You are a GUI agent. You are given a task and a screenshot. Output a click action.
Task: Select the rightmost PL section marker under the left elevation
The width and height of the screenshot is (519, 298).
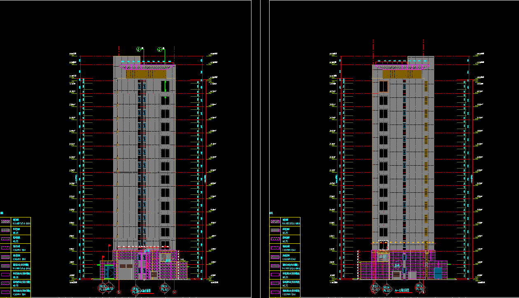164,289
